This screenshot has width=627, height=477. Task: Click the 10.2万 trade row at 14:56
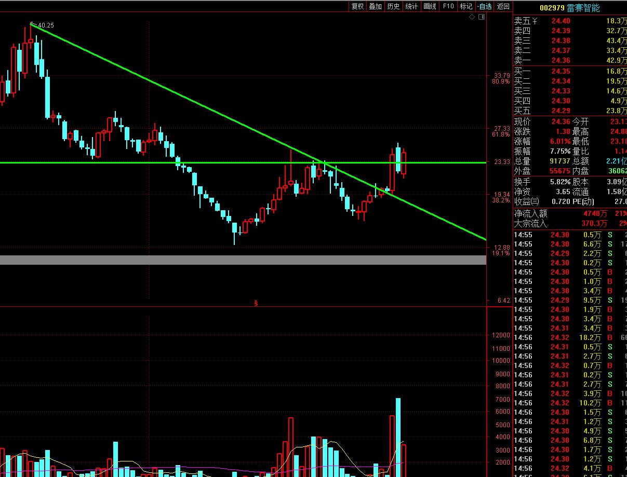pyautogui.click(x=570, y=403)
